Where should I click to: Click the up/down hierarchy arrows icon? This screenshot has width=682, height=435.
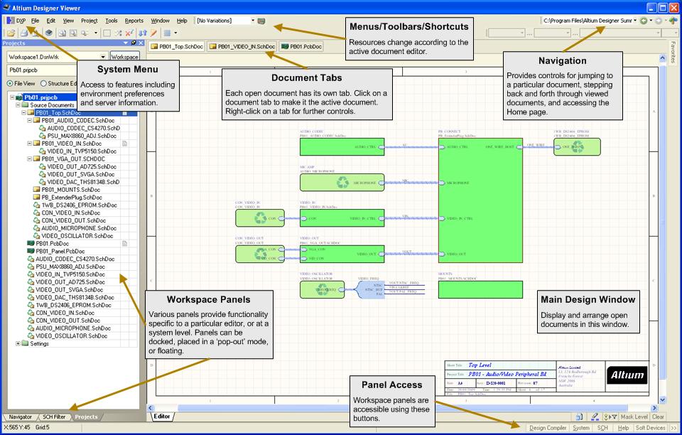tap(143, 33)
